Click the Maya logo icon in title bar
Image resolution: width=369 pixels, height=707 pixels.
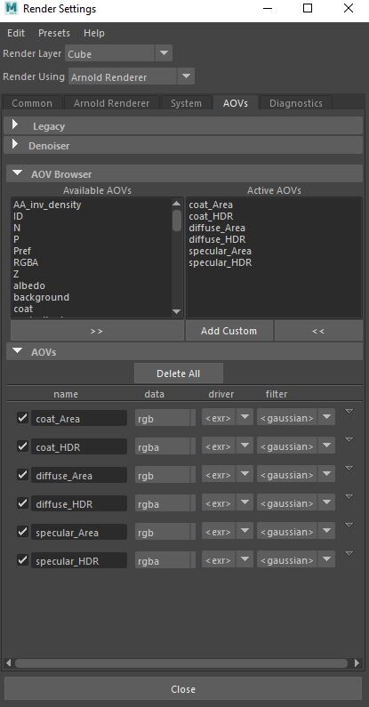12,9
